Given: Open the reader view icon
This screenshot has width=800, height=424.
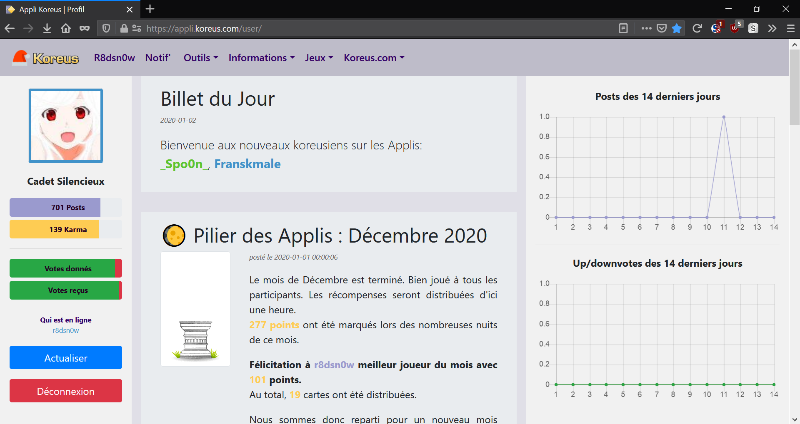Looking at the screenshot, I should (623, 28).
